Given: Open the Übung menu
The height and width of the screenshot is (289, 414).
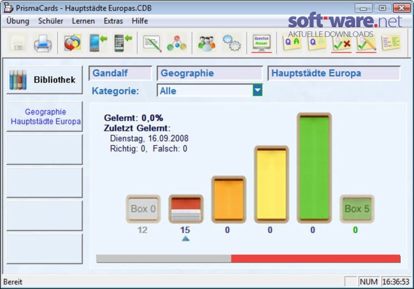Looking at the screenshot, I should 18,21.
